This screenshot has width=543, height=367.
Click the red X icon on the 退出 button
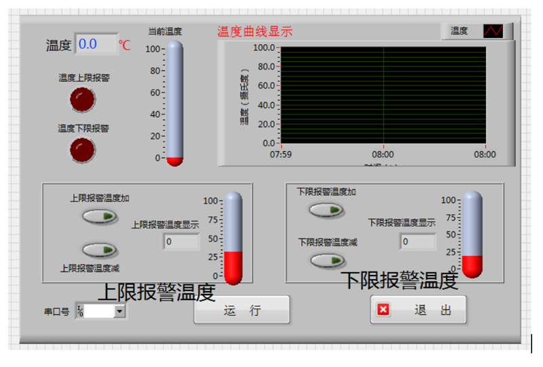(x=383, y=309)
